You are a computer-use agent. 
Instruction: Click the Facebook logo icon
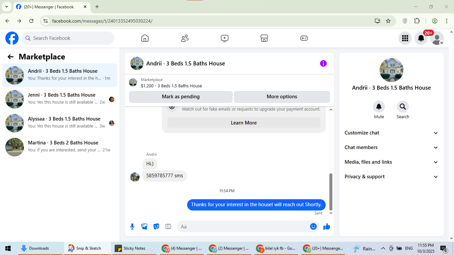point(12,38)
